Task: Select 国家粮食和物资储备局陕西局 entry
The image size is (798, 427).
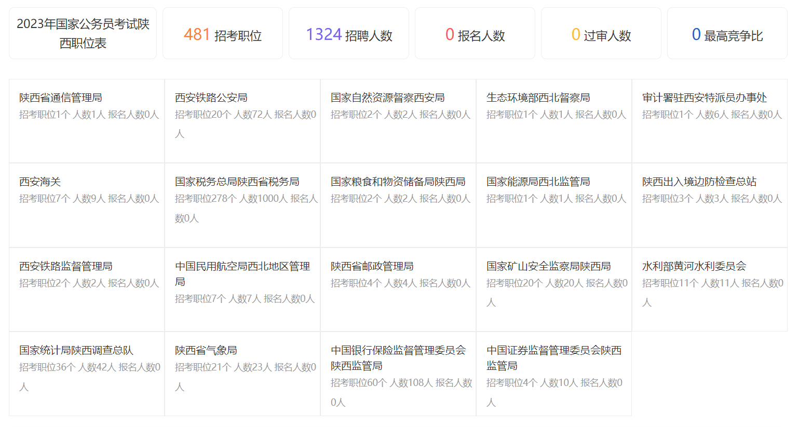Action: coord(398,205)
